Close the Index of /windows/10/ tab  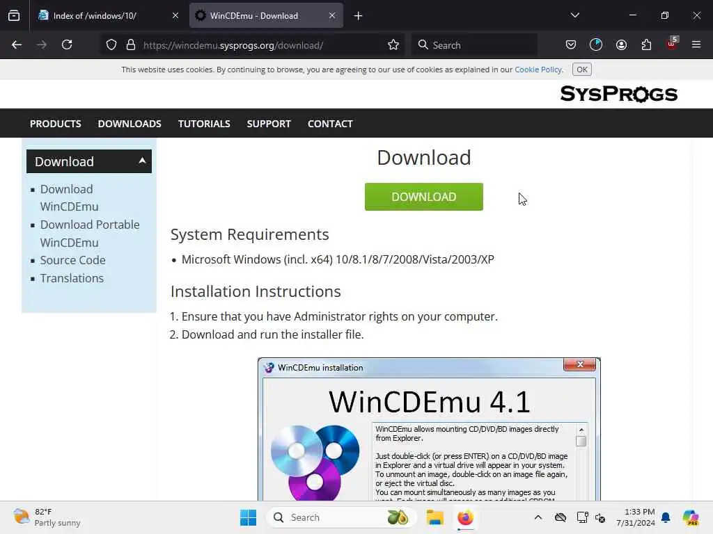click(175, 16)
